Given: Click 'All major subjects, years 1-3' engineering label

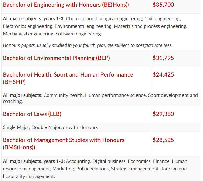Looking at the screenshot, I should 34,19.
